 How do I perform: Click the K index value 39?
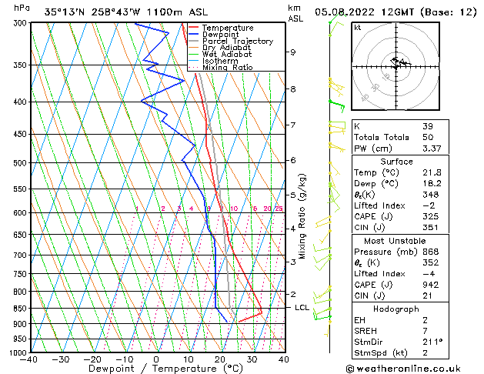(428, 126)
